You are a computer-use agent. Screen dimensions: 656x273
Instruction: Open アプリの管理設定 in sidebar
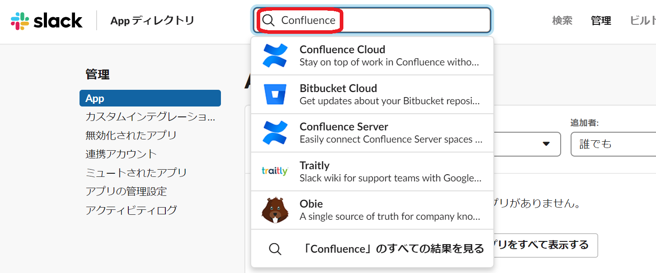pyautogui.click(x=126, y=191)
